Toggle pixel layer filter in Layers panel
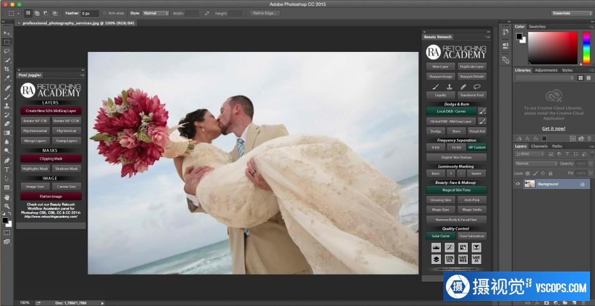The width and height of the screenshot is (595, 306). point(551,154)
